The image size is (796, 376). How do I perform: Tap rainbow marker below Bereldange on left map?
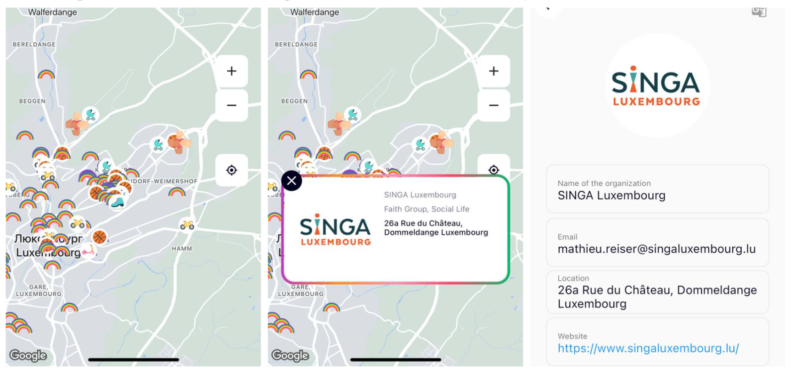(46, 74)
